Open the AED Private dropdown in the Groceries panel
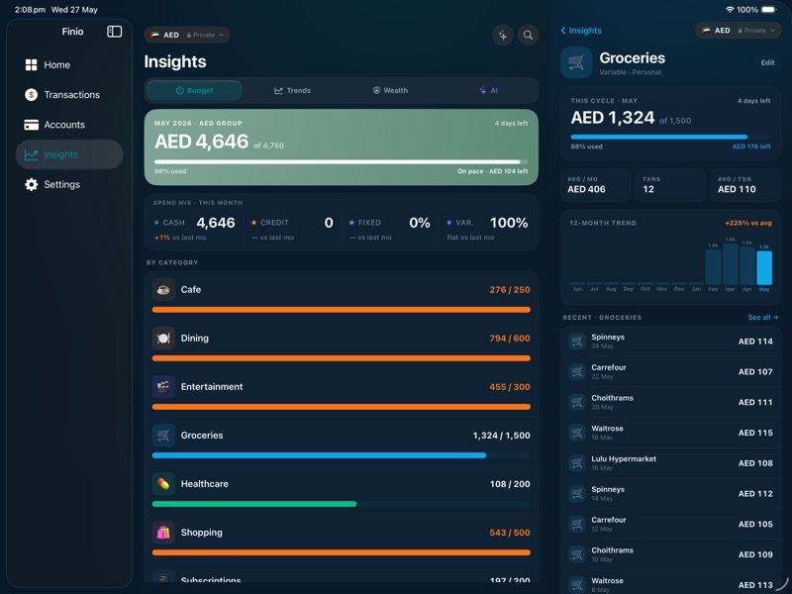792x594 pixels. (x=738, y=31)
